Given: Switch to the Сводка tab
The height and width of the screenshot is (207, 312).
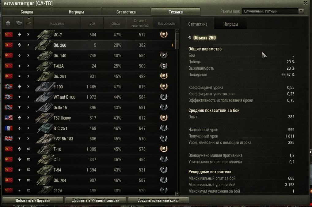Looking at the screenshot, I should [x=27, y=12].
